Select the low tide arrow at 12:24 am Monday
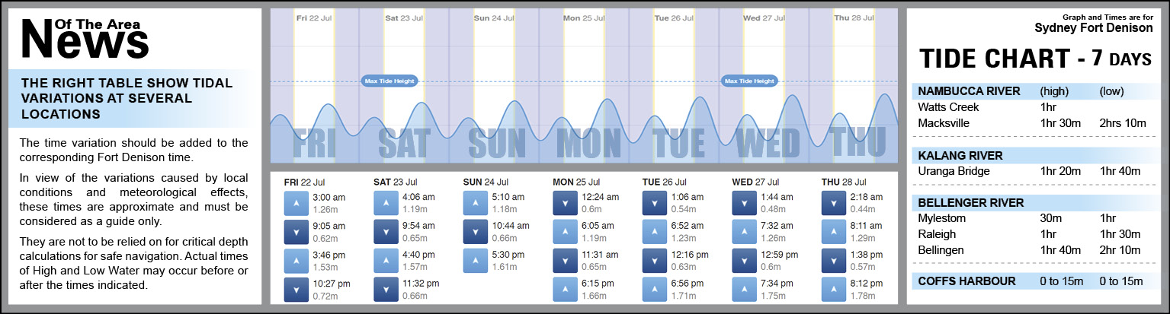 point(565,203)
